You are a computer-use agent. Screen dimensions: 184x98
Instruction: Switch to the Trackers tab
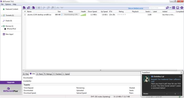57,74
